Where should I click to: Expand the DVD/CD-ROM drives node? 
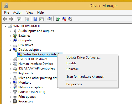(x=10, y=59)
